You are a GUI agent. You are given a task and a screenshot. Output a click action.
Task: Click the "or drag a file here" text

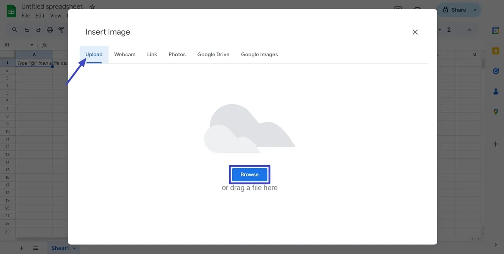tap(250, 188)
